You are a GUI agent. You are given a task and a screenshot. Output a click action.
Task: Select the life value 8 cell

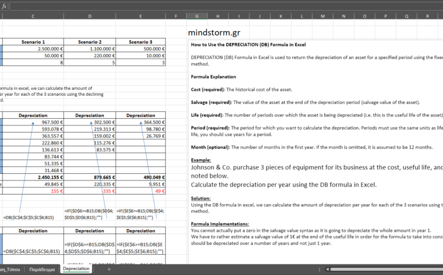pyautogui.click(x=33, y=63)
